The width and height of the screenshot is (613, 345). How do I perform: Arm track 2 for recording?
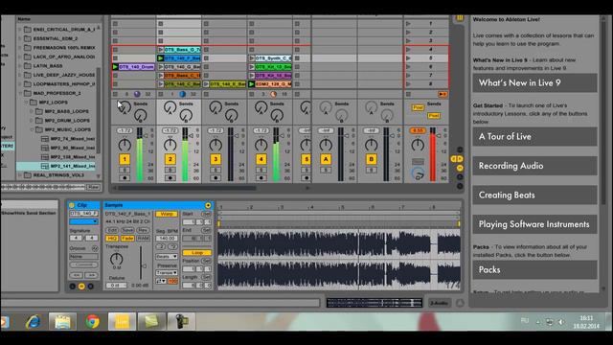click(170, 178)
